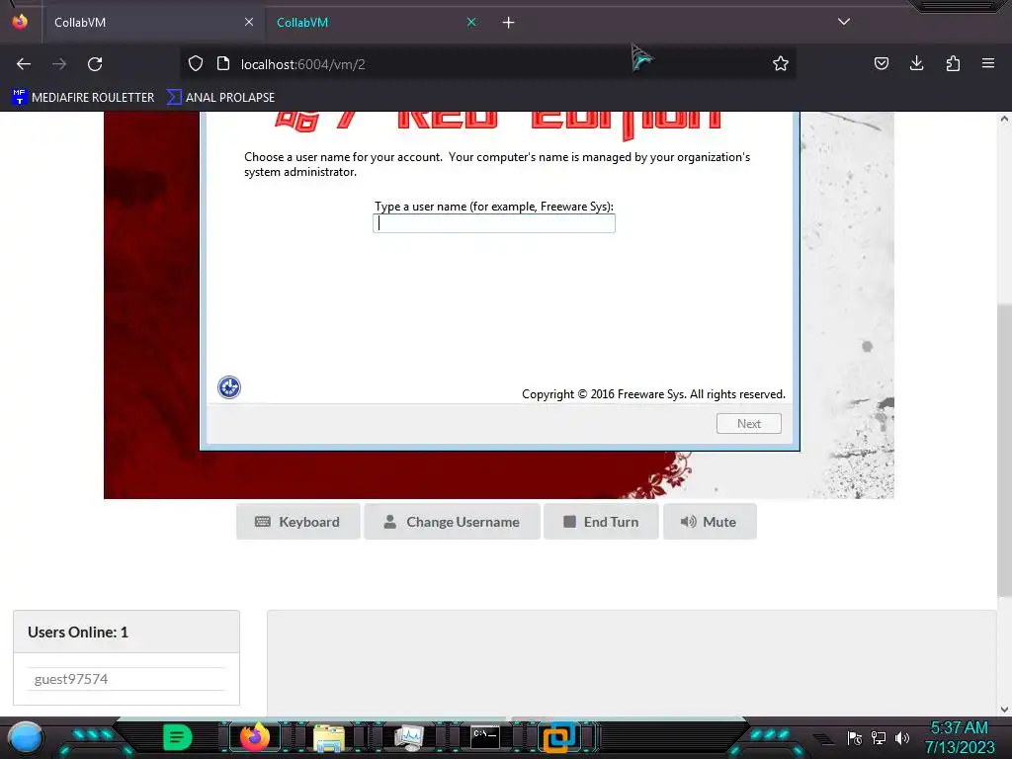Click the Firefox taskbar icon
Screen dimensions: 1012x759
pyautogui.click(x=254, y=737)
